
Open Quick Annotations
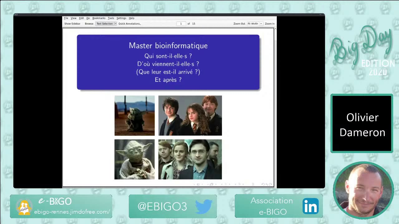coord(130,24)
